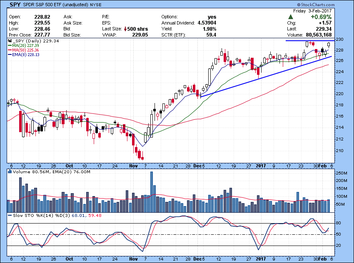
Task: Click Nov on the price chart date axis
Action: click(x=133, y=166)
